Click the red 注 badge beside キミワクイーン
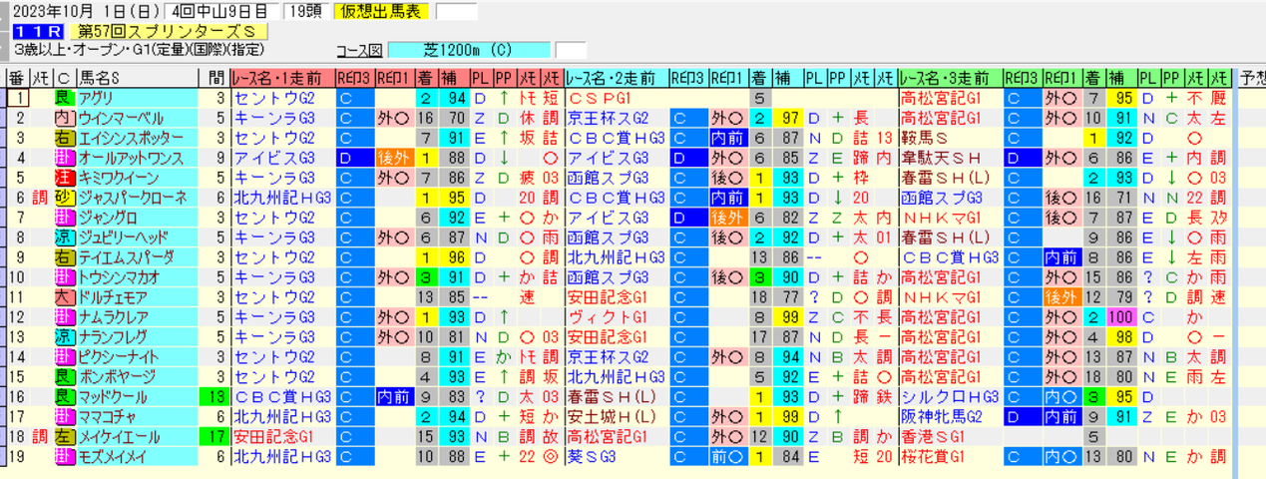 click(x=64, y=178)
